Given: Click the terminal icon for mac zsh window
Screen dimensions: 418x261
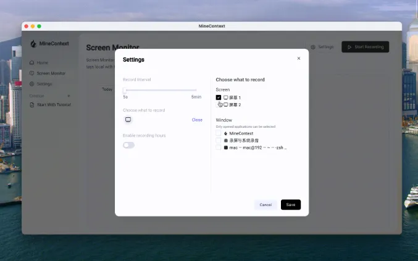Looking at the screenshot, I should coord(226,148).
